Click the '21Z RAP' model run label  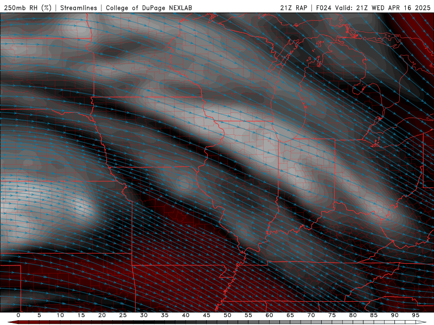click(293, 8)
